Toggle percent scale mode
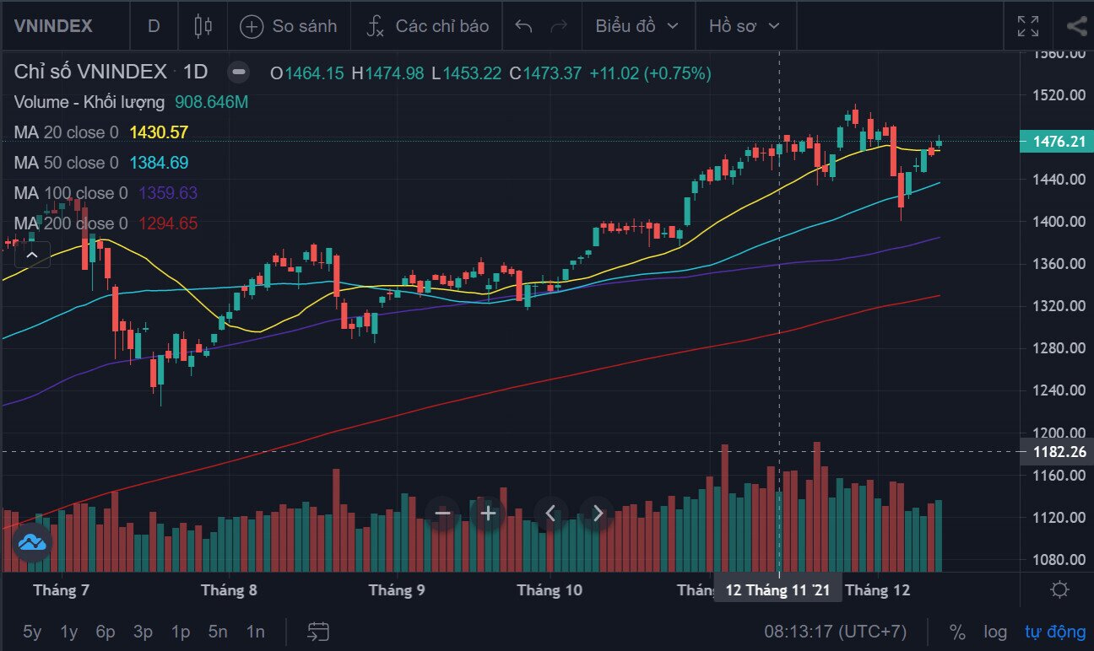 coord(957,632)
